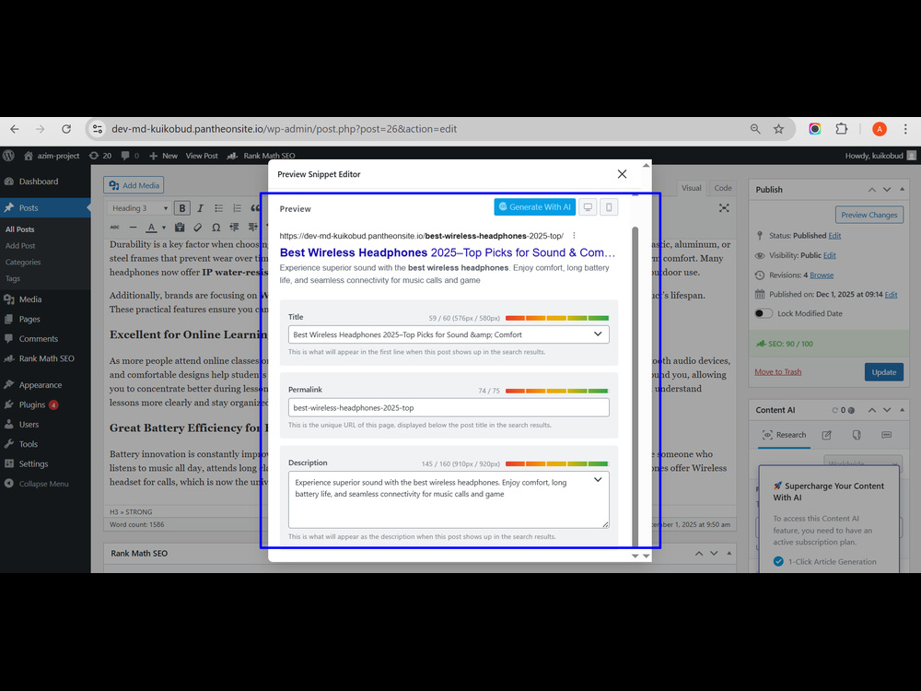Edit the post Visibility setting
921x691 pixels.
pos(830,255)
